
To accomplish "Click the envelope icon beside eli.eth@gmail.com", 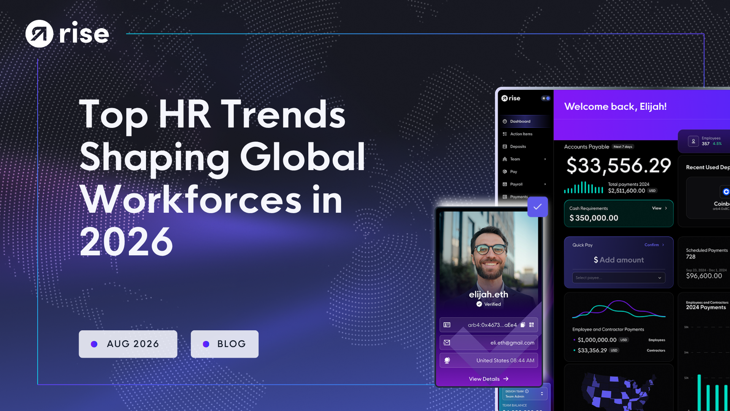I will [447, 342].
